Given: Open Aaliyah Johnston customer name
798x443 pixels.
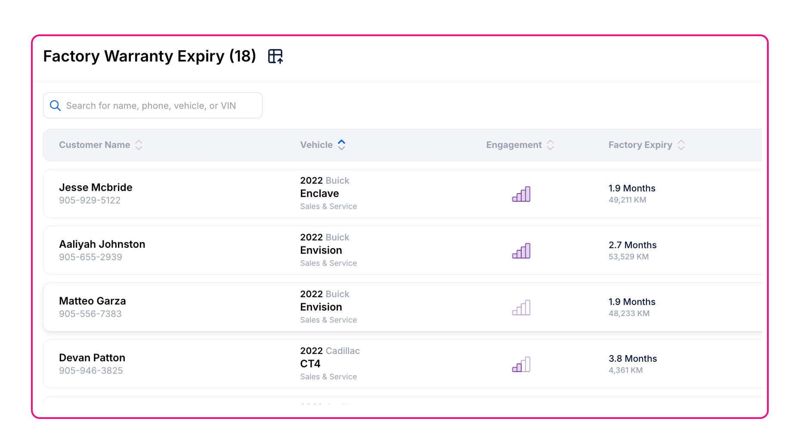Looking at the screenshot, I should tap(102, 244).
